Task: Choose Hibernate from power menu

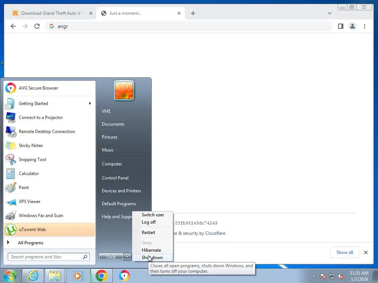Action: pyautogui.click(x=153, y=250)
